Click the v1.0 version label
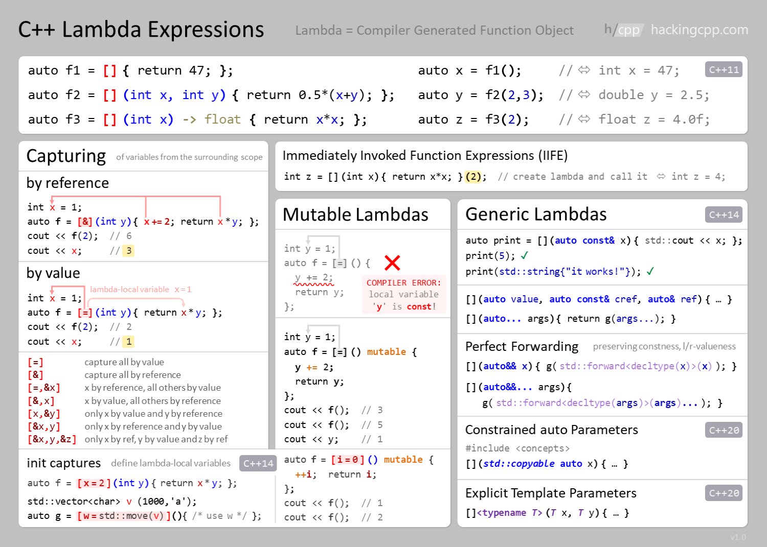 click(738, 537)
